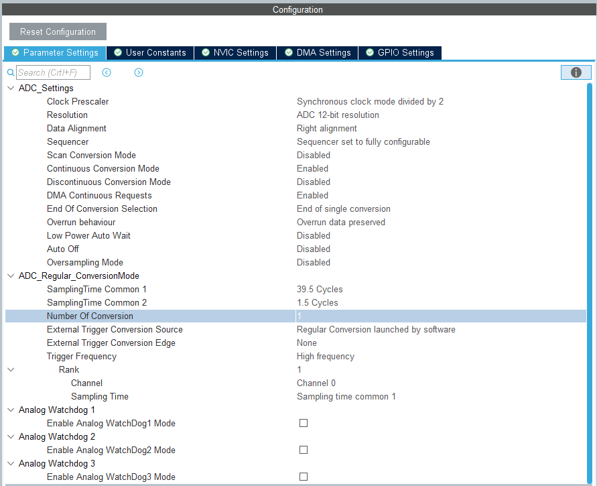This screenshot has height=486, width=597.
Task: Click the green check icon on User Constants tab
Action: tap(116, 52)
